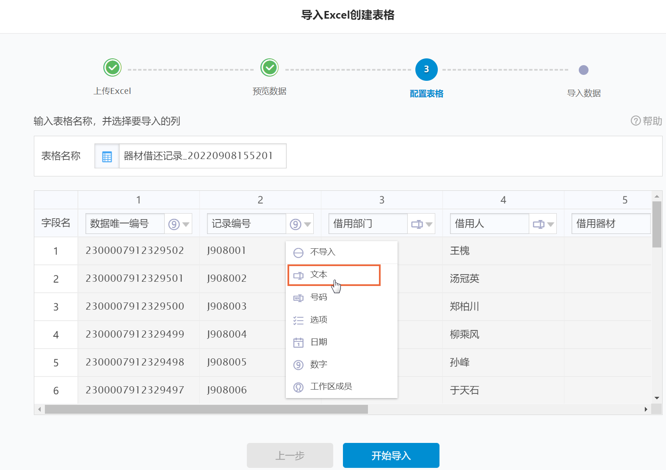Expand type dropdown arrow for 数据唯一编号
This screenshot has width=666, height=470.
[x=186, y=225]
